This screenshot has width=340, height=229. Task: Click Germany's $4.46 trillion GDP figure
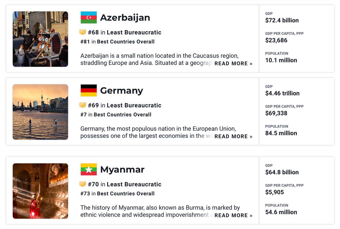tap(282, 93)
